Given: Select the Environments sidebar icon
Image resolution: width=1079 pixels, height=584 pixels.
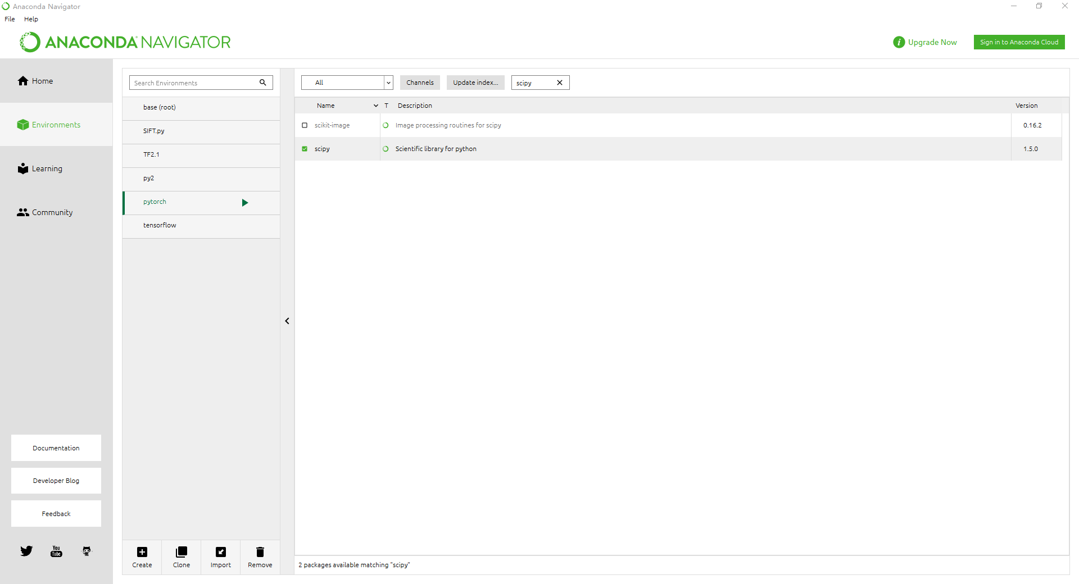Looking at the screenshot, I should pos(22,125).
